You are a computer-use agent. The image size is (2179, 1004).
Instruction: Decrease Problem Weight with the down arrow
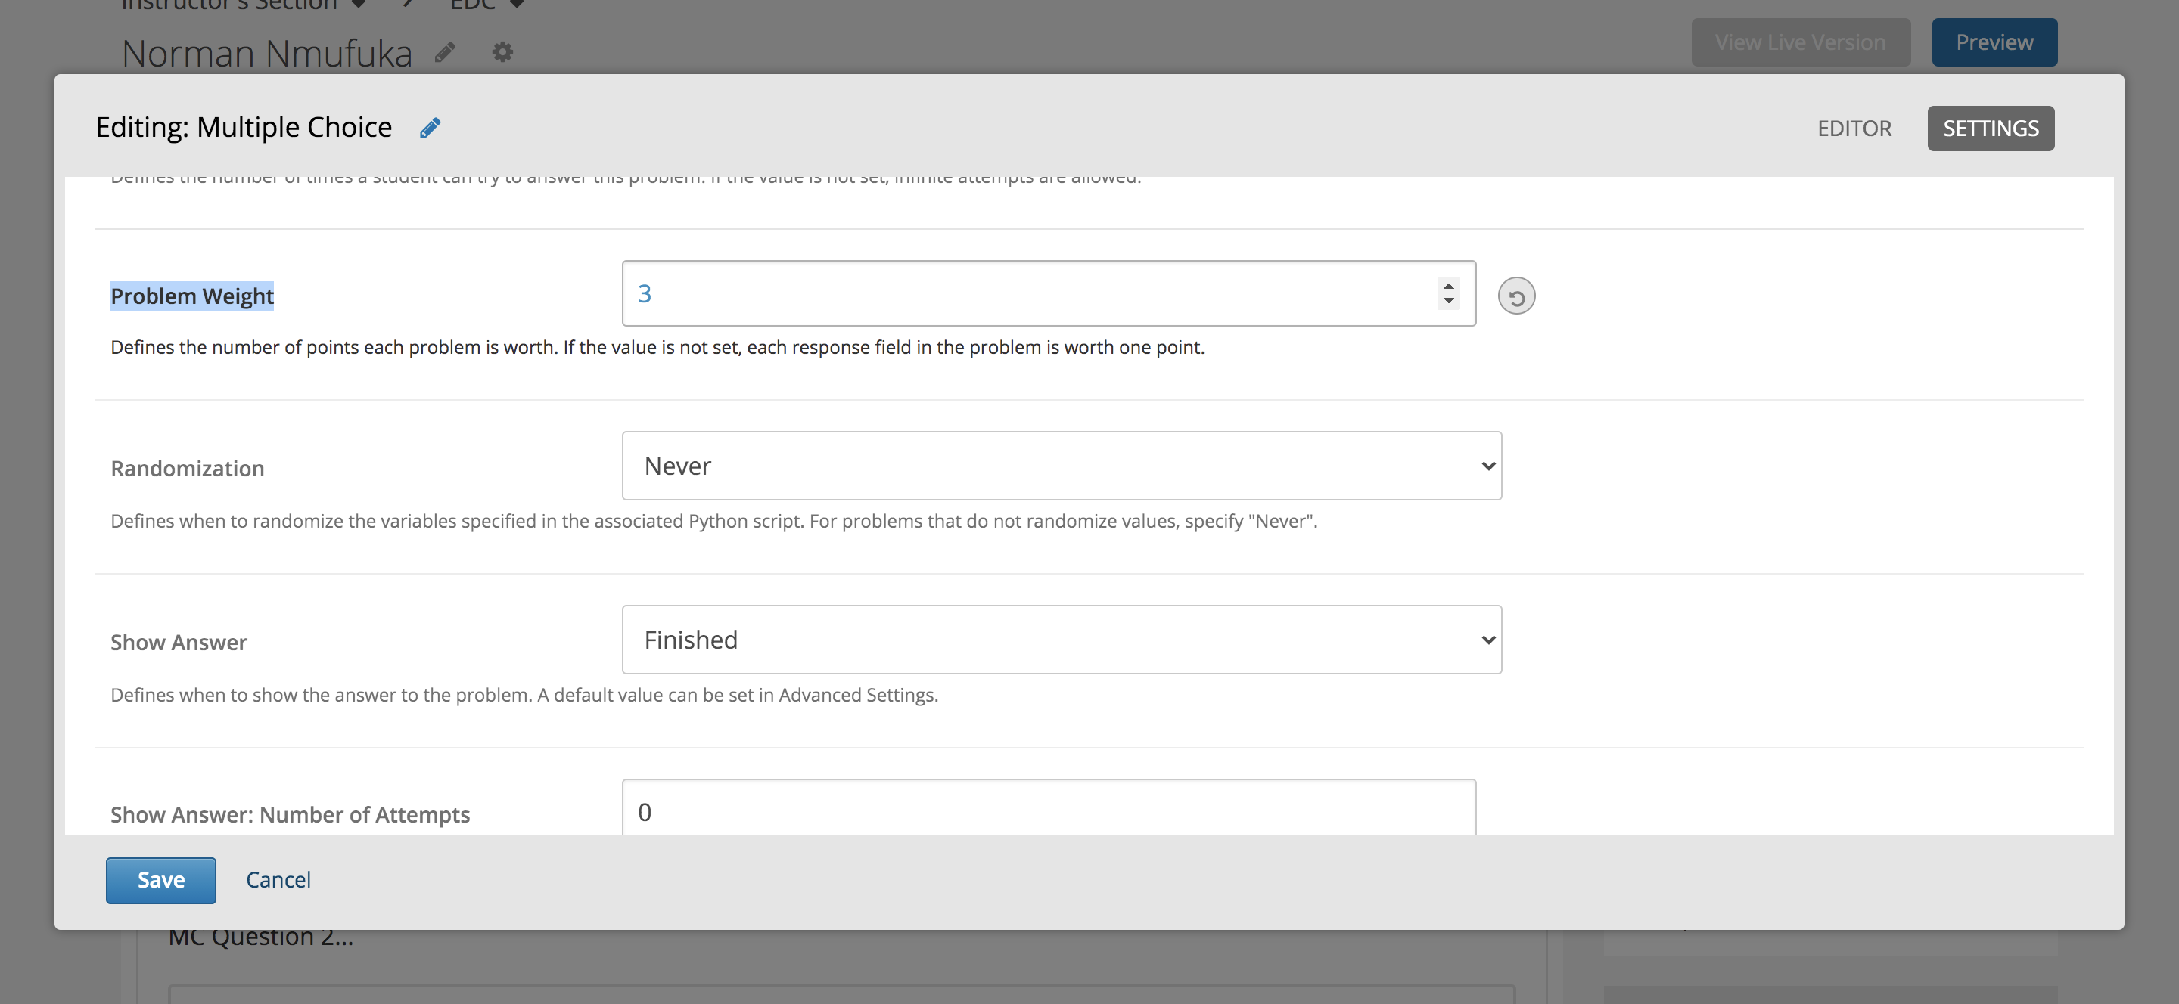[x=1448, y=301]
